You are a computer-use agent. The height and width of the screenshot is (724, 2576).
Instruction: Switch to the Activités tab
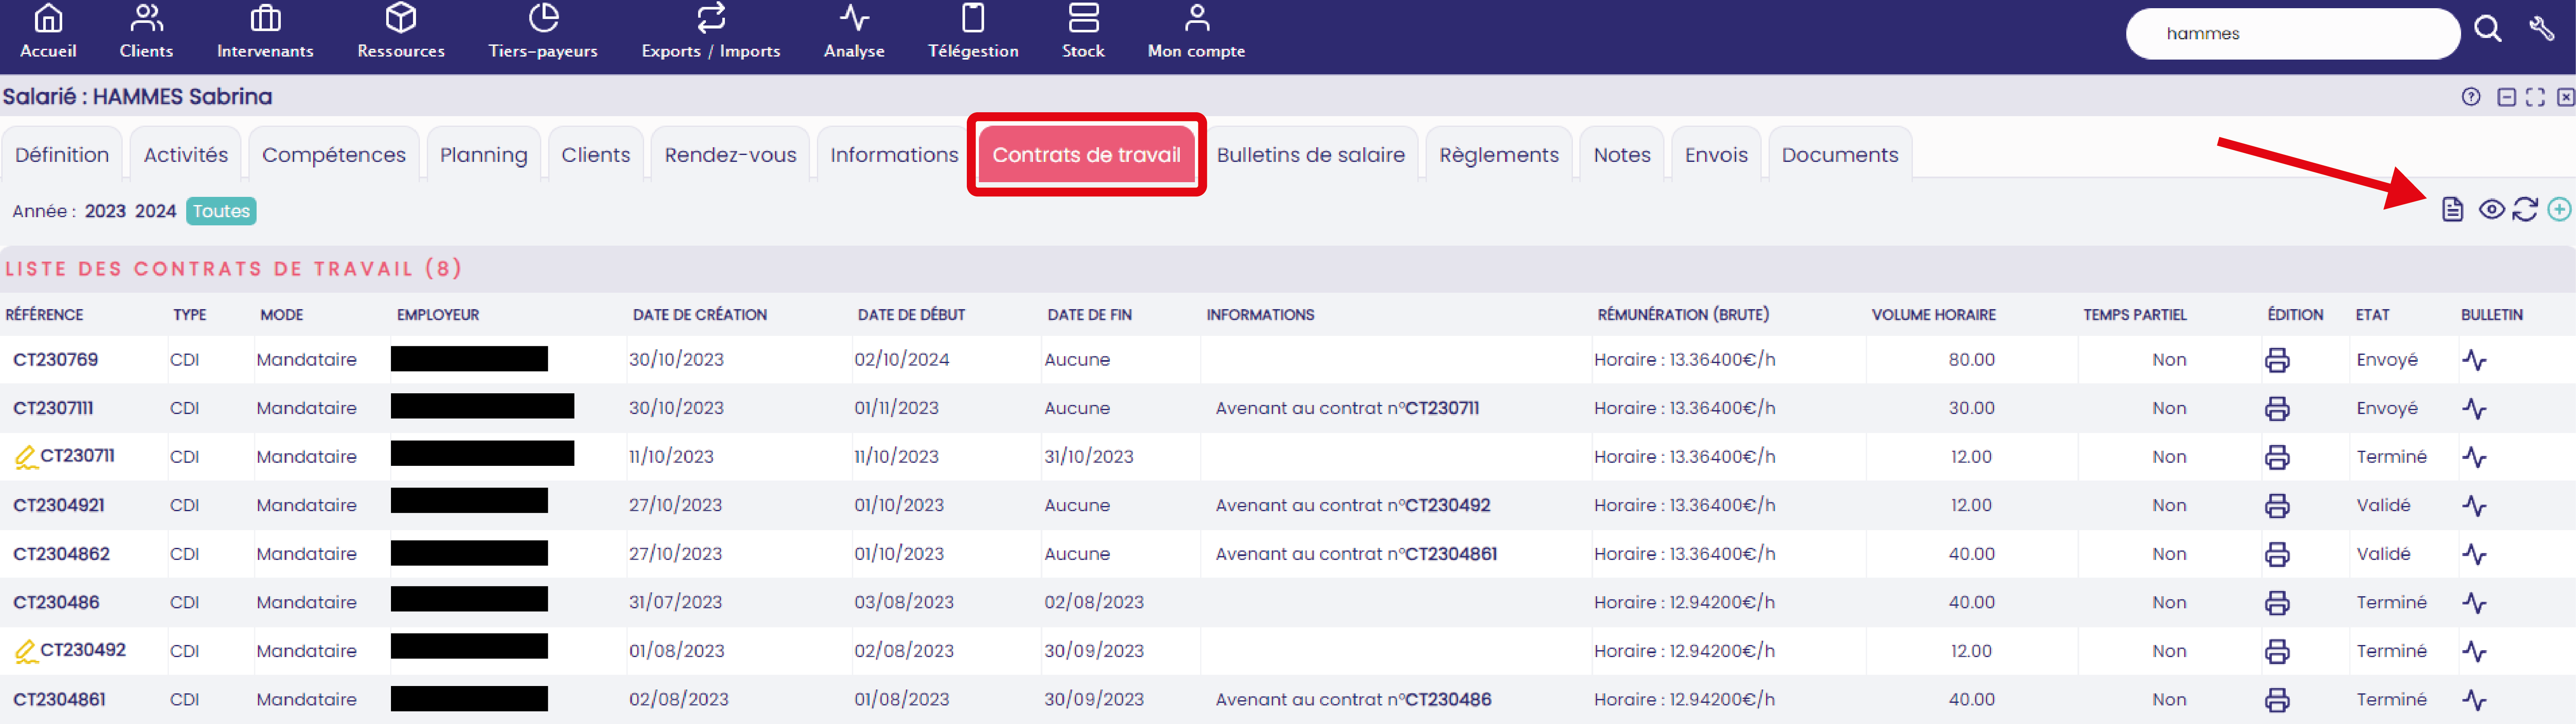click(x=186, y=154)
